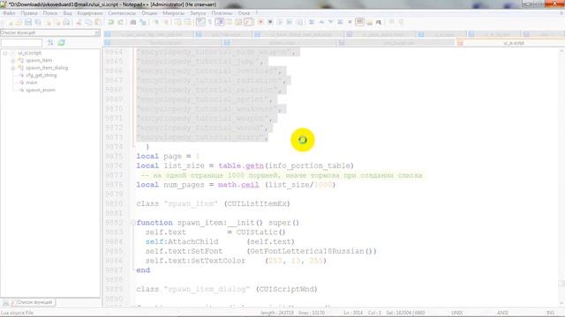
Task: Open the function list panel dropdown arrow
Action: coord(96,33)
